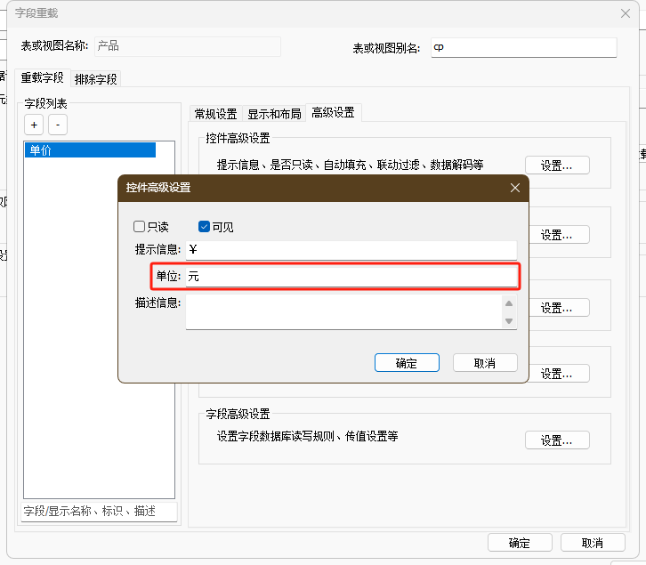Click the + button to add a field
This screenshot has width=646, height=565.
(x=33, y=125)
